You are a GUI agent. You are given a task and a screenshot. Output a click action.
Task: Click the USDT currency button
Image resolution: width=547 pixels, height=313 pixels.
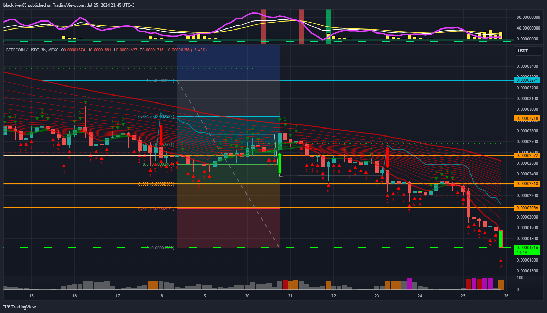[x=528, y=51]
